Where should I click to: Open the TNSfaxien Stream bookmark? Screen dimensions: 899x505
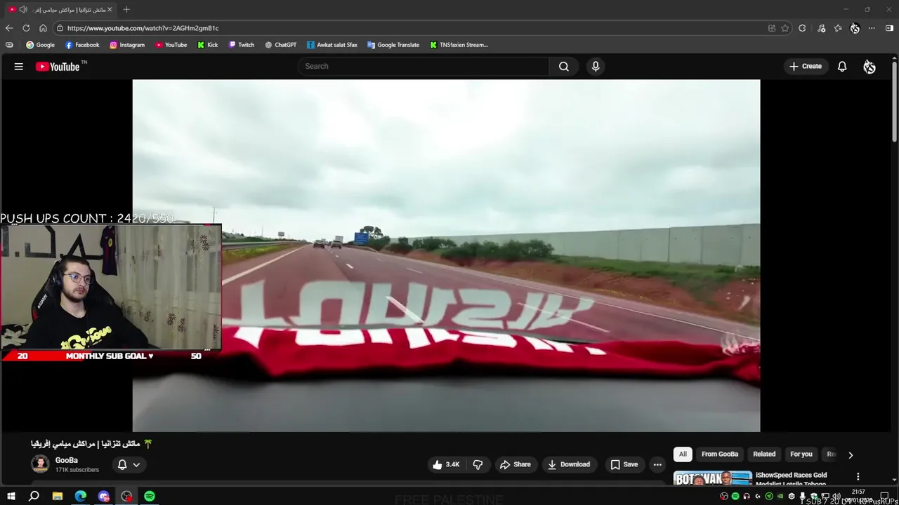click(x=459, y=45)
